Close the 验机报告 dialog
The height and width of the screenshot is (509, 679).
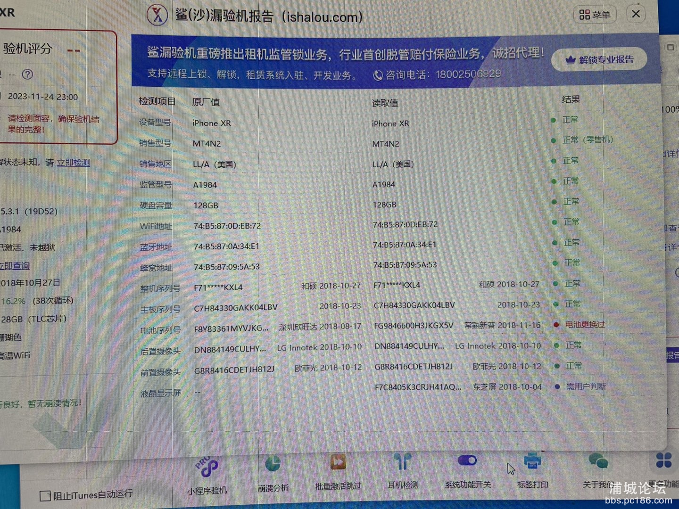pos(636,14)
